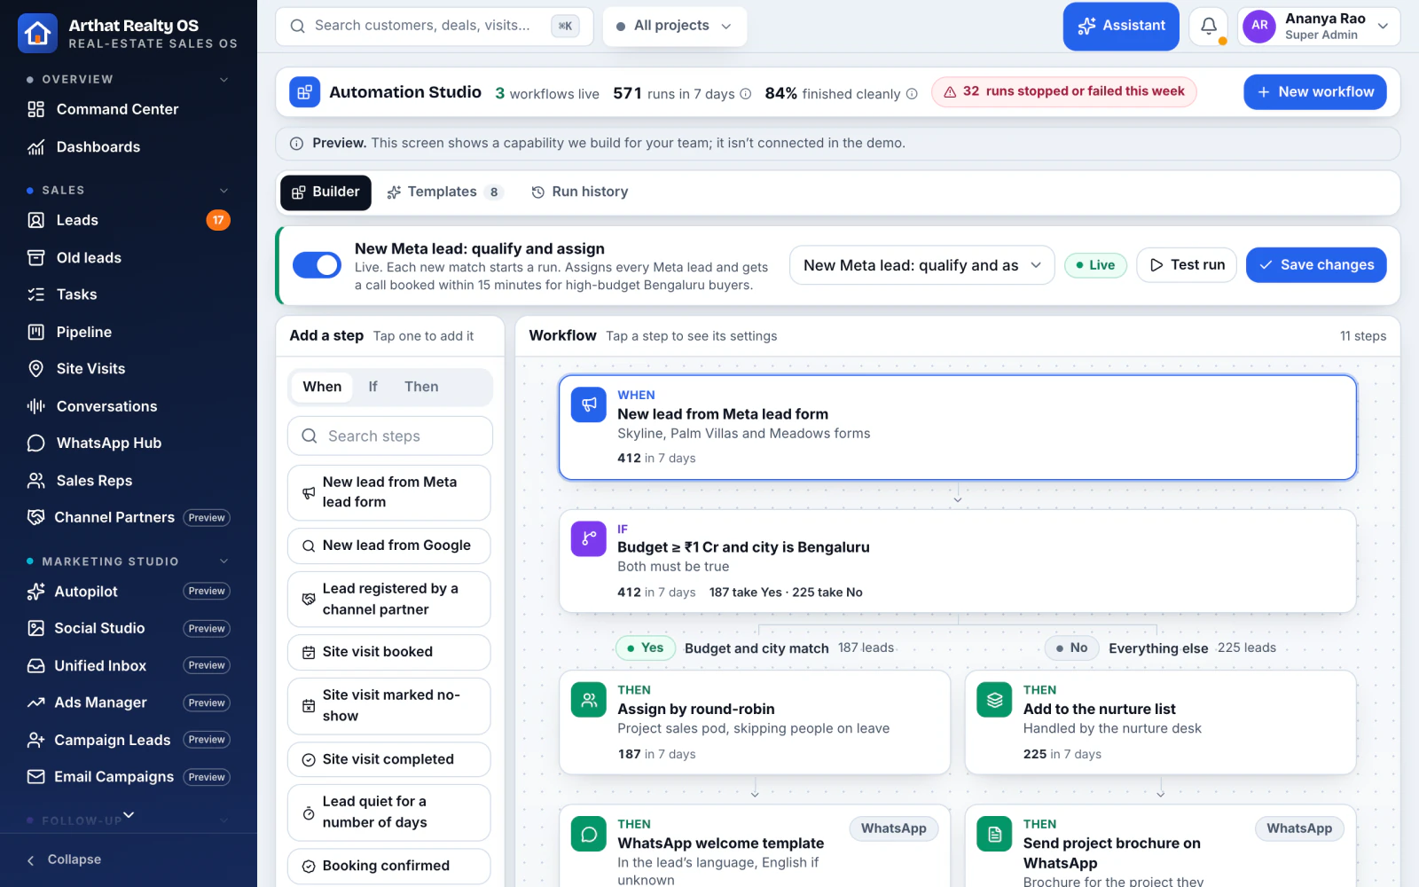Image resolution: width=1419 pixels, height=887 pixels.
Task: Click the layers icon on nurture list step
Action: point(994,699)
